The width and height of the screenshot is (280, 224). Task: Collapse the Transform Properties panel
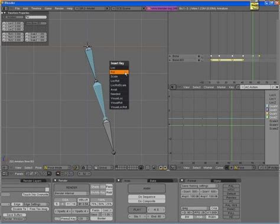point(5,13)
